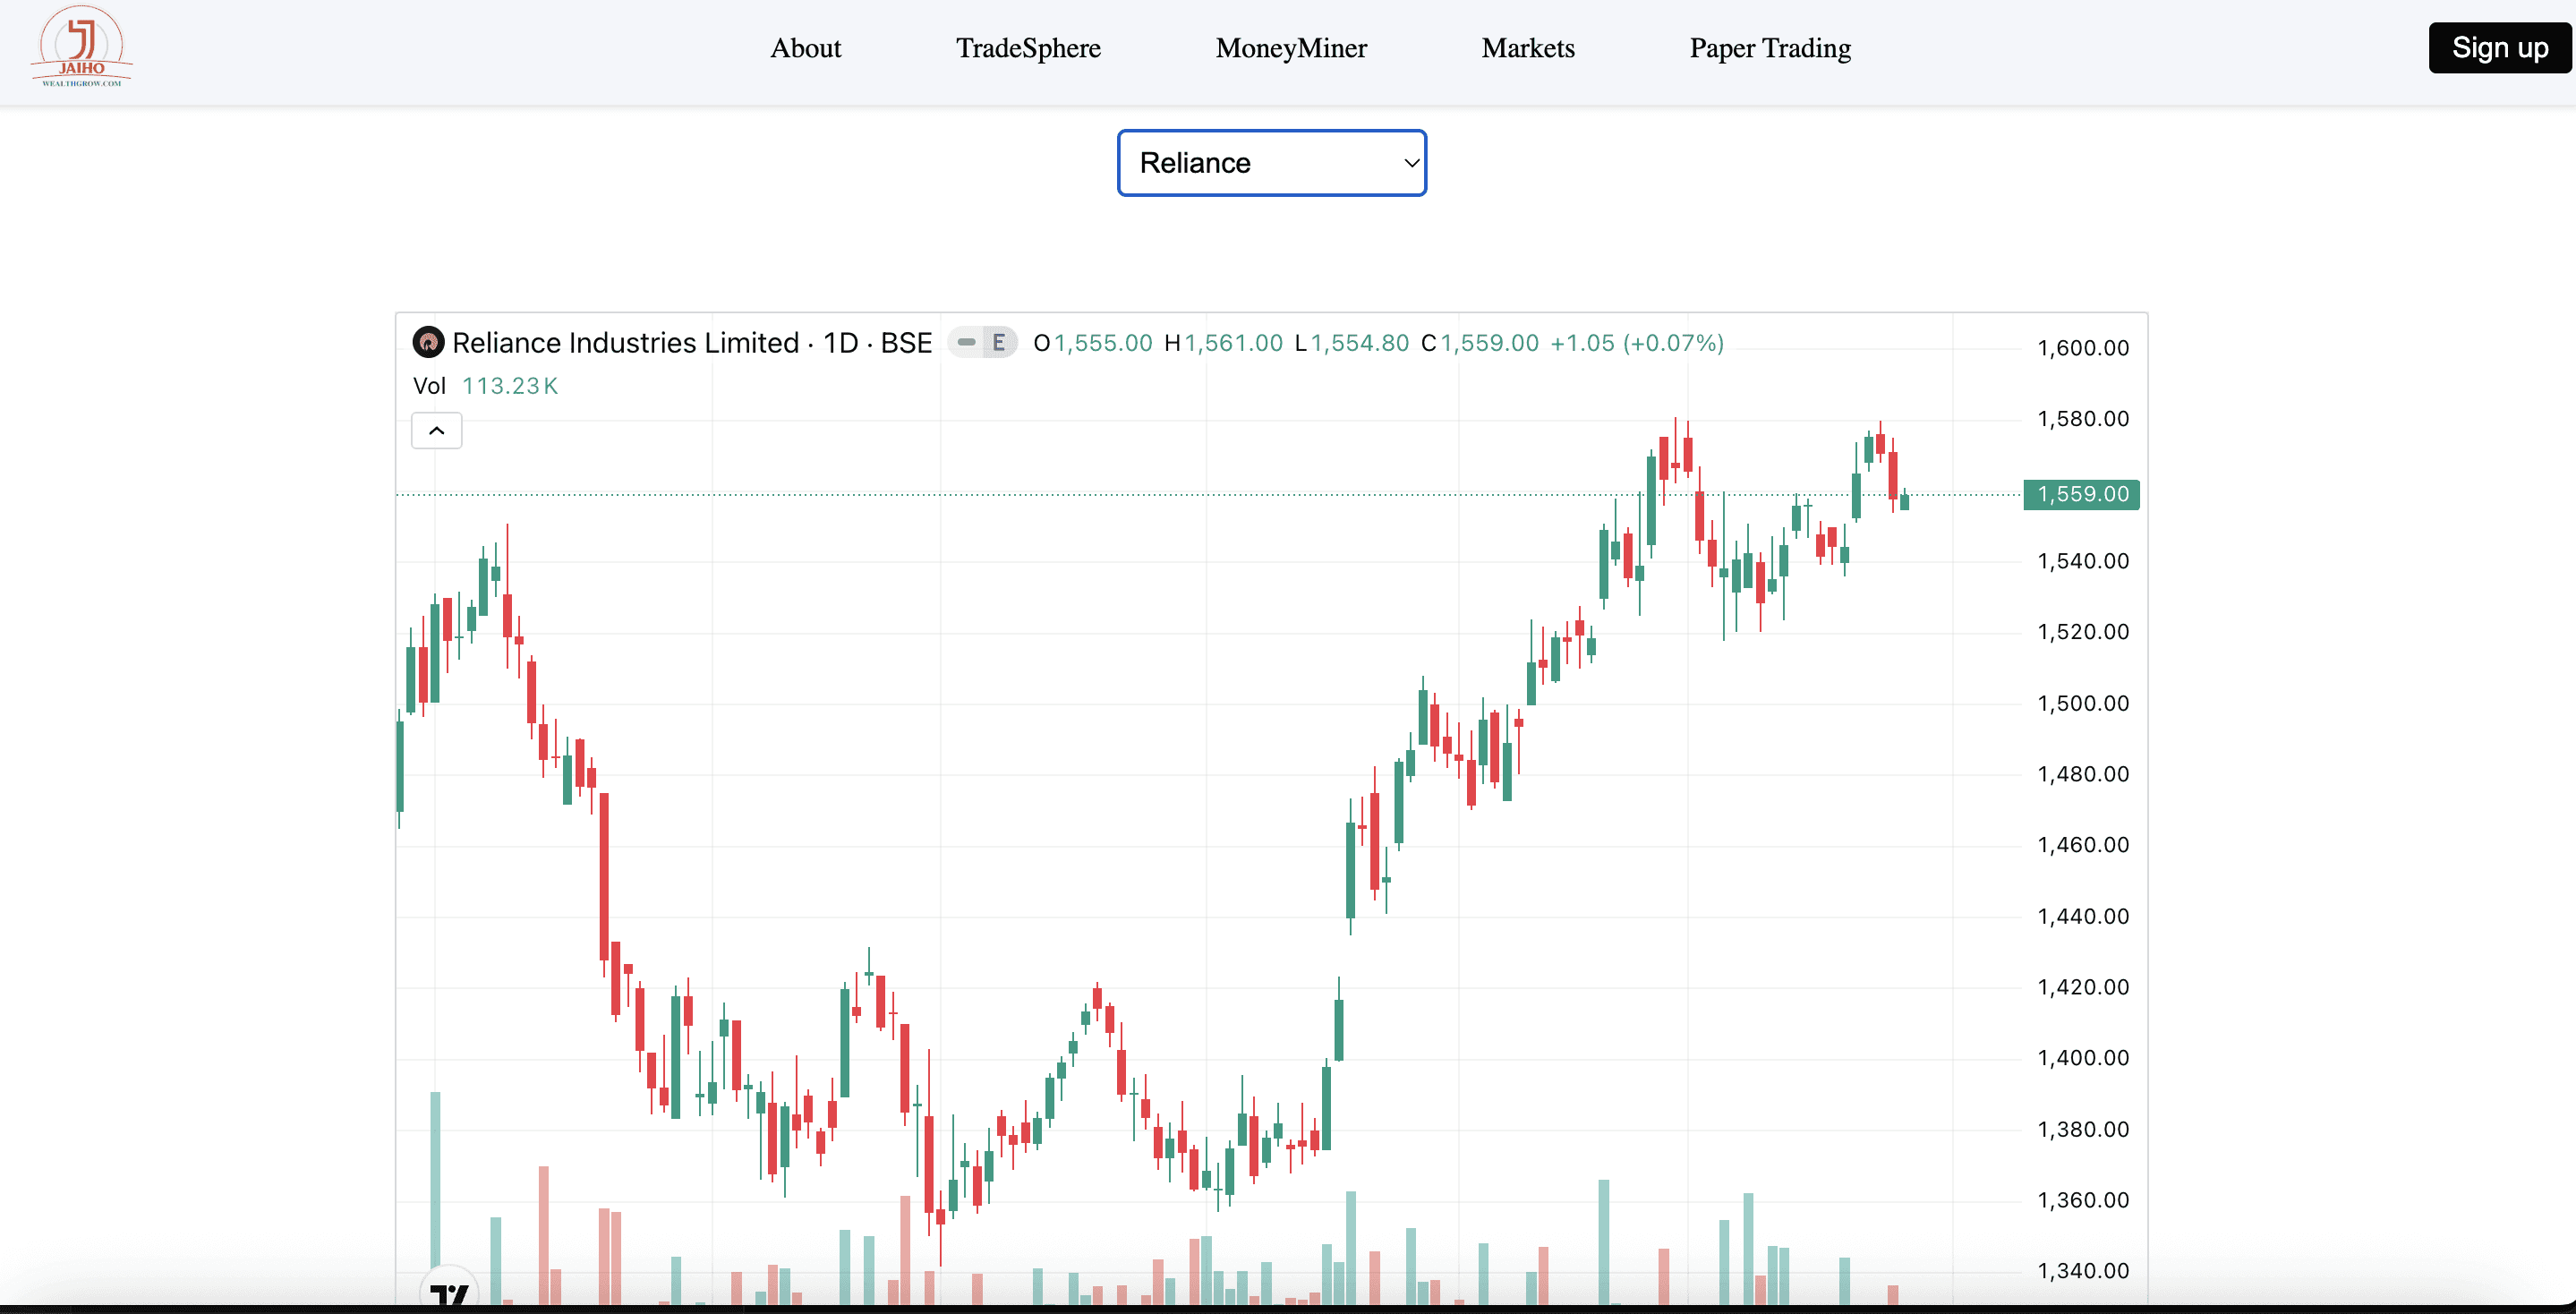Collapse the chart legend with caret button

point(437,431)
